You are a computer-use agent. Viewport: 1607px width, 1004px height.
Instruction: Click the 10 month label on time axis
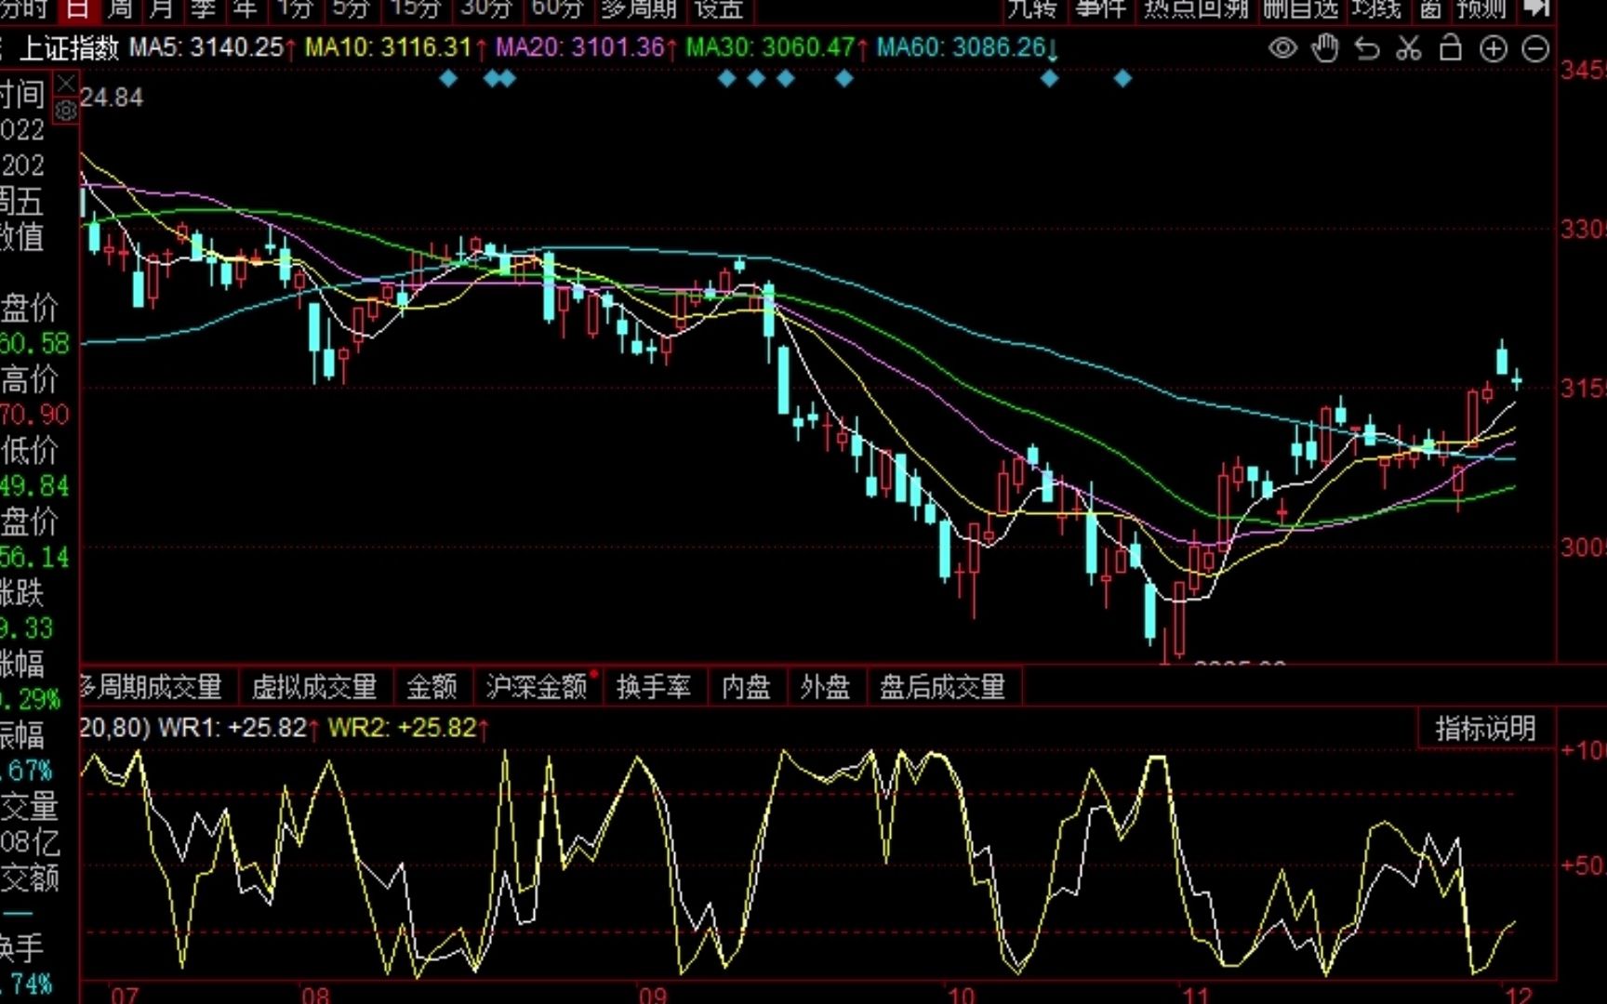[x=961, y=994]
